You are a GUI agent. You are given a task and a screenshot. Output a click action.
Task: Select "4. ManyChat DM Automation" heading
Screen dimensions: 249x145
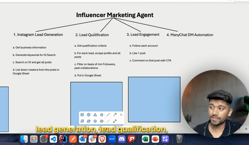click(x=190, y=35)
